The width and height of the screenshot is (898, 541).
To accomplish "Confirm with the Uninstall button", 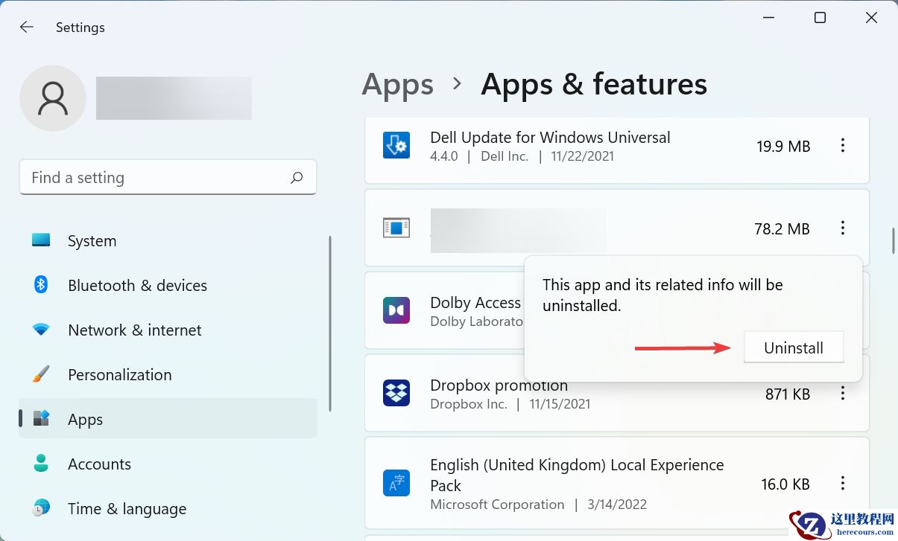I will [794, 348].
